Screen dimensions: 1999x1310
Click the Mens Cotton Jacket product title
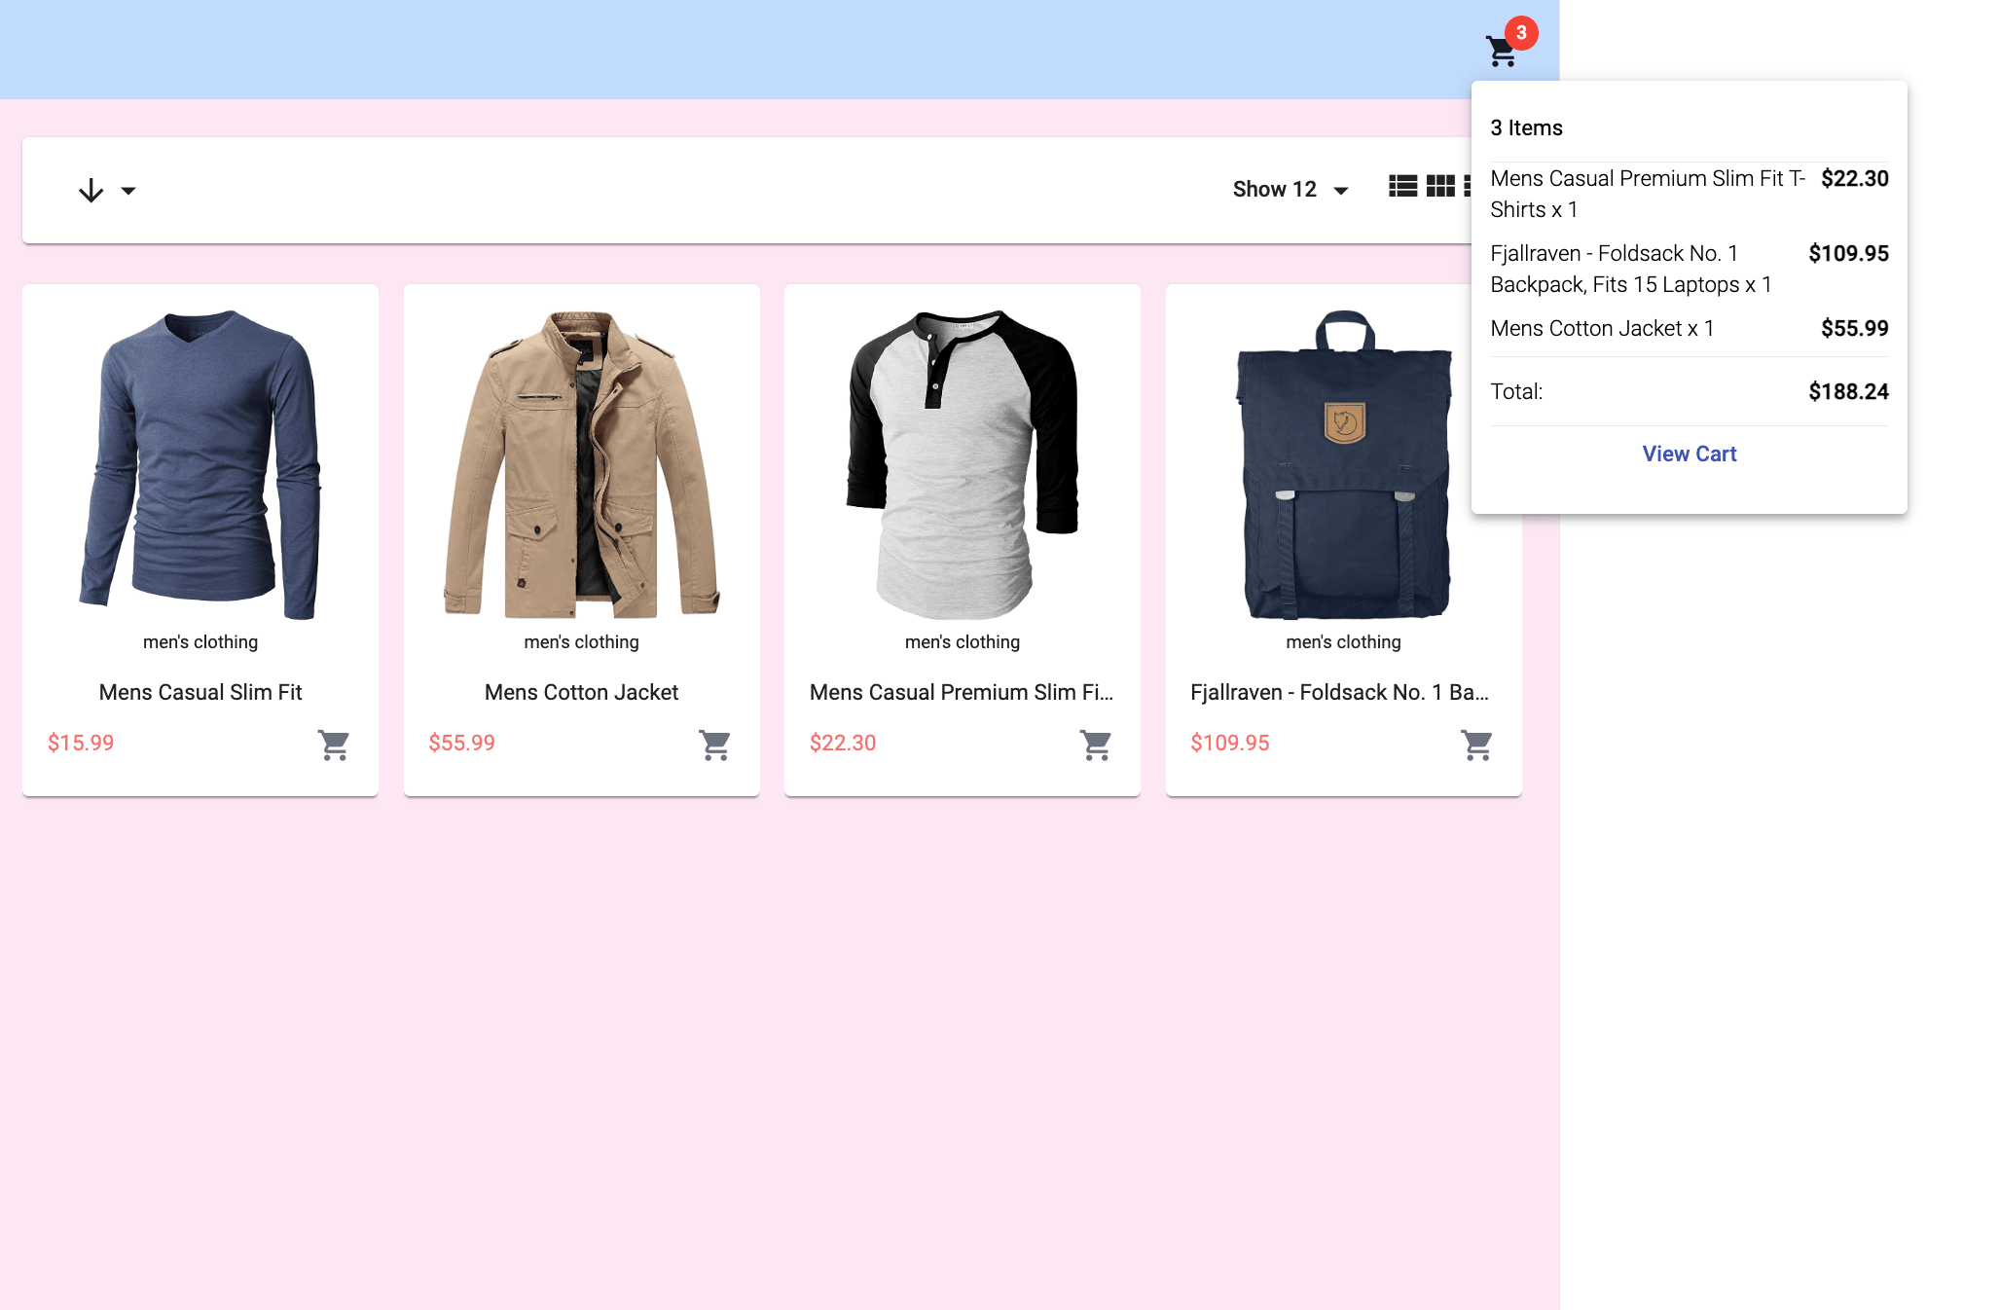[581, 692]
